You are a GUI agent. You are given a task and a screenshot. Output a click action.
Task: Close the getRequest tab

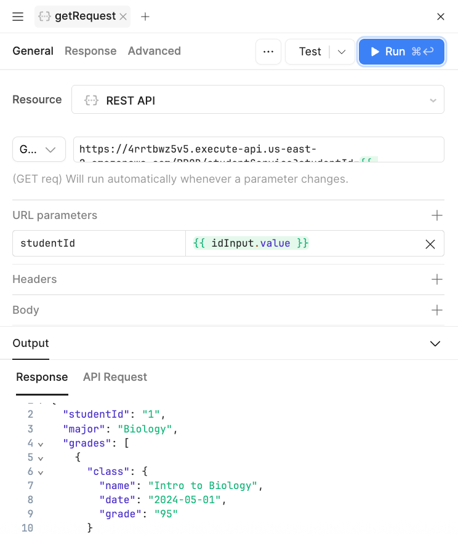coord(122,17)
